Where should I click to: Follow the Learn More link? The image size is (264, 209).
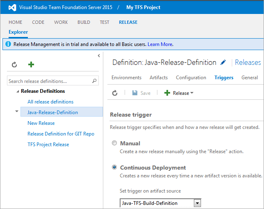click(160, 44)
